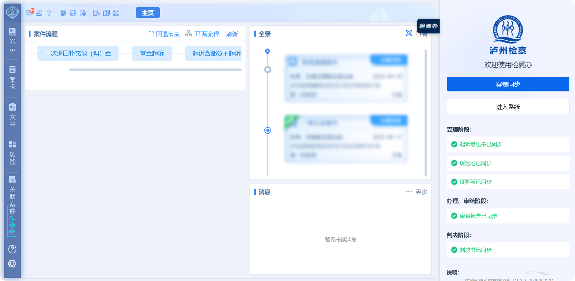Click the vertical scrollbar in 全景 panel

[x=426, y=112]
